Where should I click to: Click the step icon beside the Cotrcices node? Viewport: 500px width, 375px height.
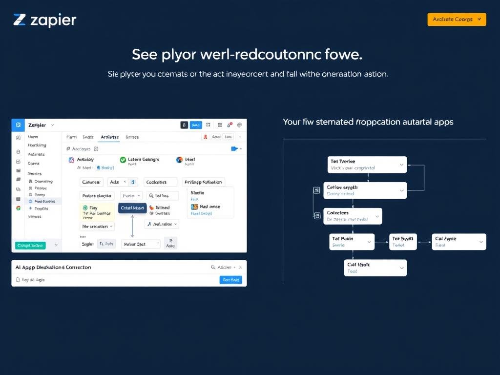[x=317, y=215]
